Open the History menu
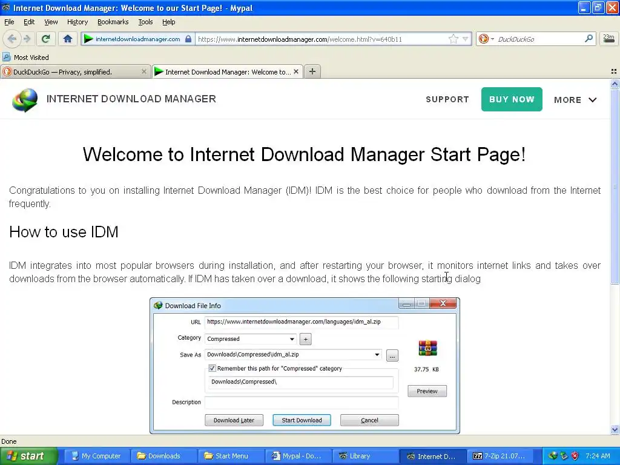The width and height of the screenshot is (620, 465). [77, 22]
